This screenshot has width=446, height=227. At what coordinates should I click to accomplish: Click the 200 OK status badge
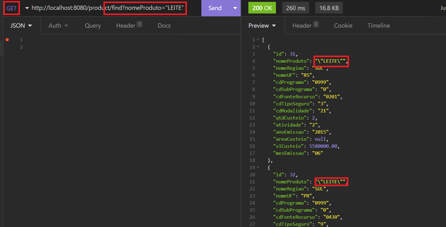tap(262, 8)
